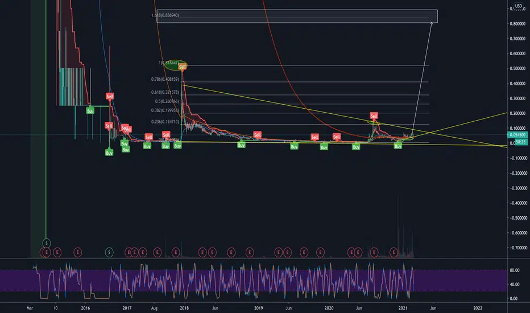The width and height of the screenshot is (530, 313).
Task: Select the white price target rectangle
Action: [297, 17]
